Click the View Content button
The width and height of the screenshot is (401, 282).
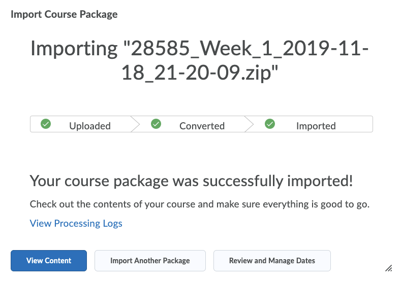pyautogui.click(x=49, y=261)
